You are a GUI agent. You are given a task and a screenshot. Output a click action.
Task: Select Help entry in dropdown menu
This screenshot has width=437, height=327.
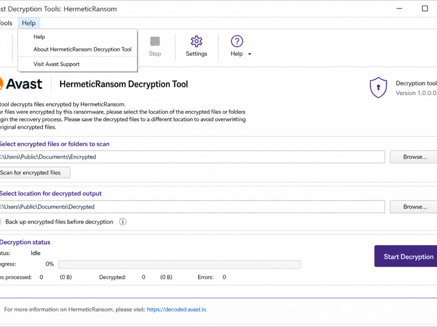pos(78,37)
